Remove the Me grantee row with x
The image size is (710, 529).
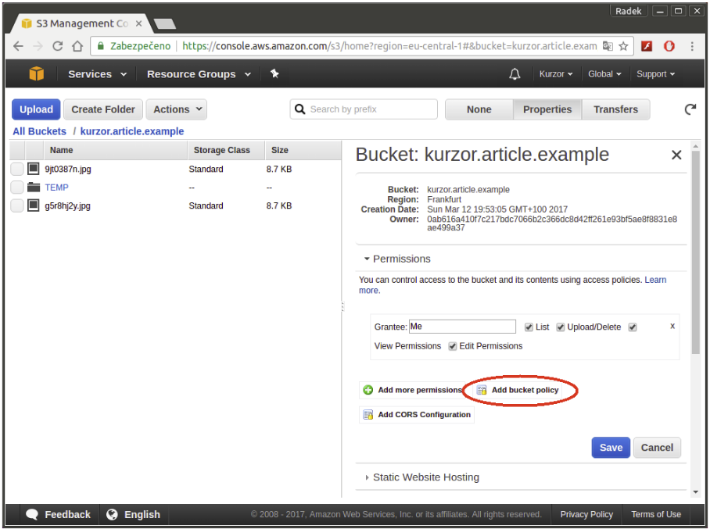tap(672, 326)
